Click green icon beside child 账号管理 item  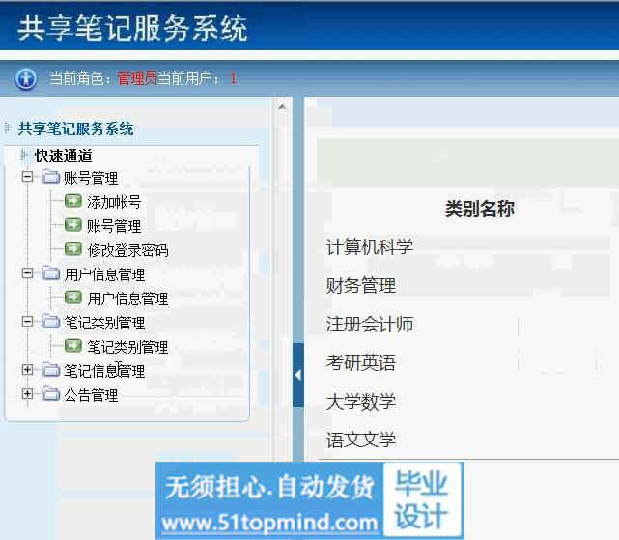click(x=73, y=225)
